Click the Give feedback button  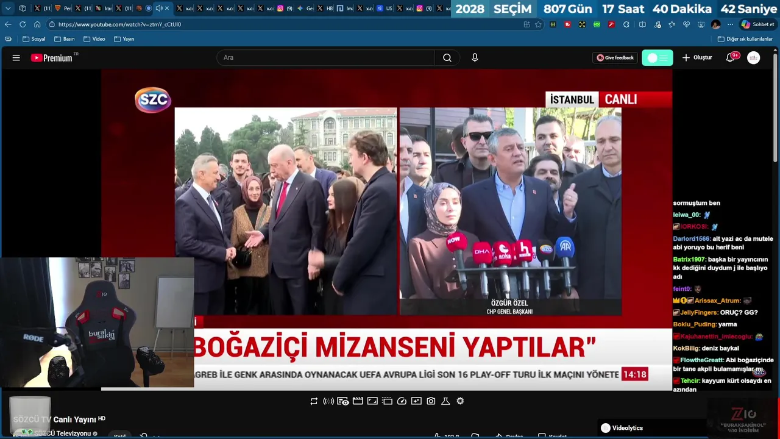coord(615,58)
